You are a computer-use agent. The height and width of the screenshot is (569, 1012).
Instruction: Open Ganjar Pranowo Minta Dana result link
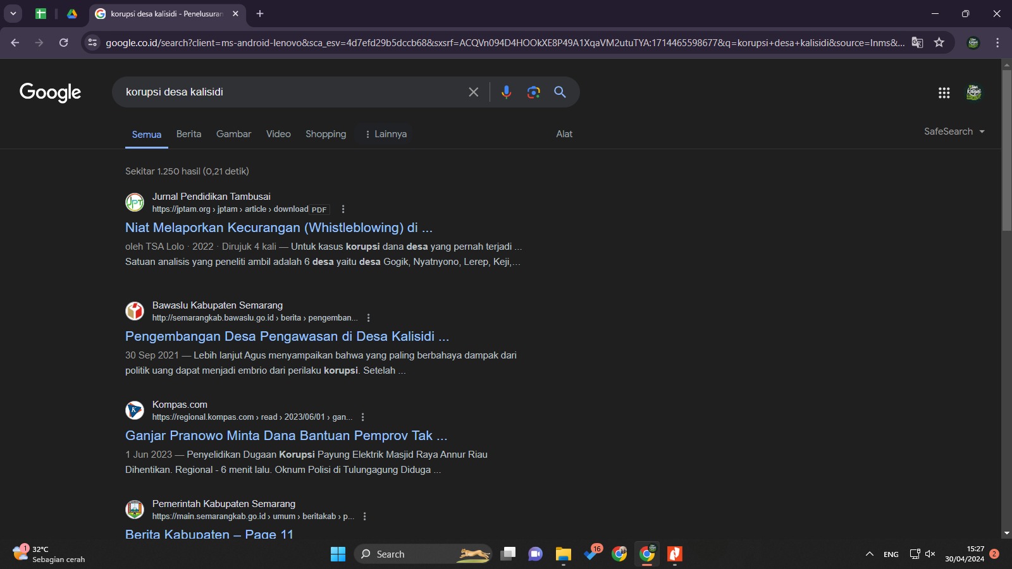point(286,436)
